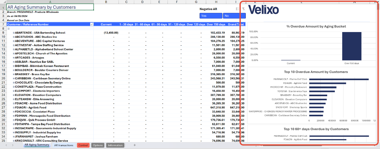This screenshot has height=149, width=380.
Task: Expand the FDIAGRI customer row
Action: click(14, 108)
